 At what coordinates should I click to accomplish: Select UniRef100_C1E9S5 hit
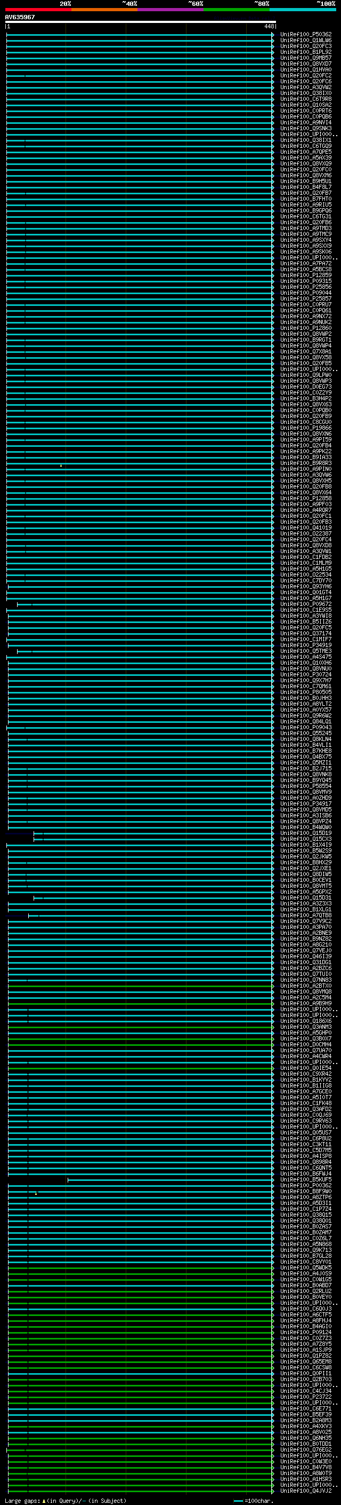(306, 610)
